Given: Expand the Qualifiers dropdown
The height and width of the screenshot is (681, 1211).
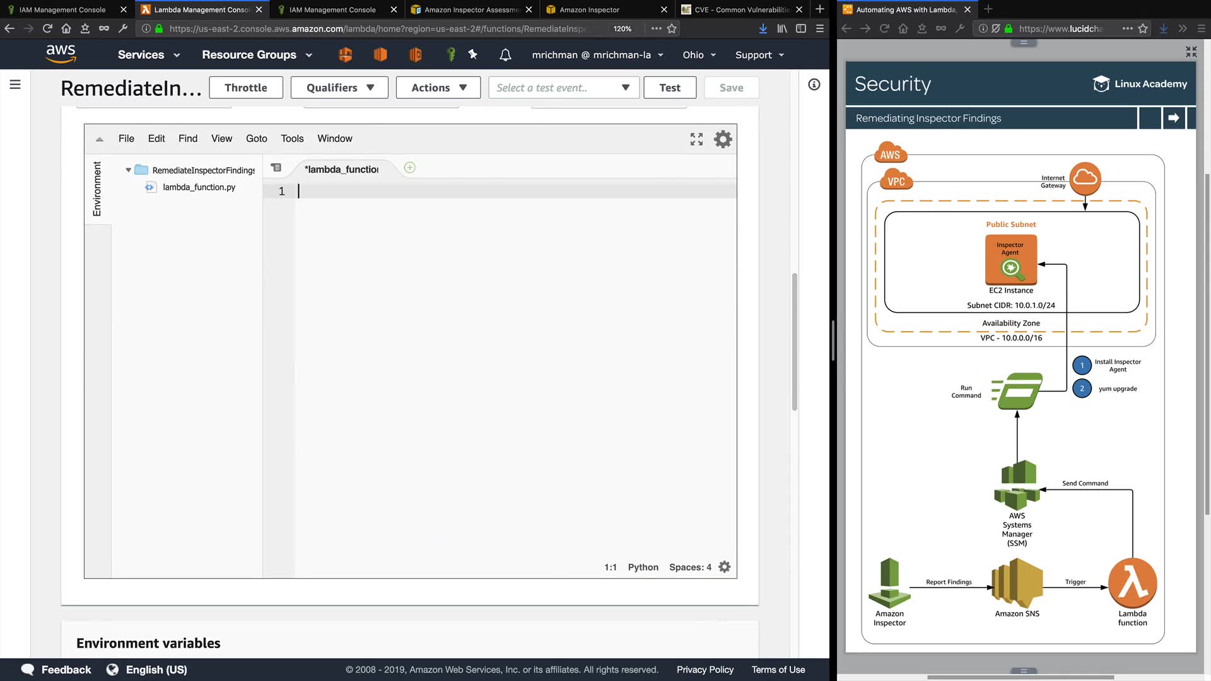Looking at the screenshot, I should pyautogui.click(x=340, y=88).
